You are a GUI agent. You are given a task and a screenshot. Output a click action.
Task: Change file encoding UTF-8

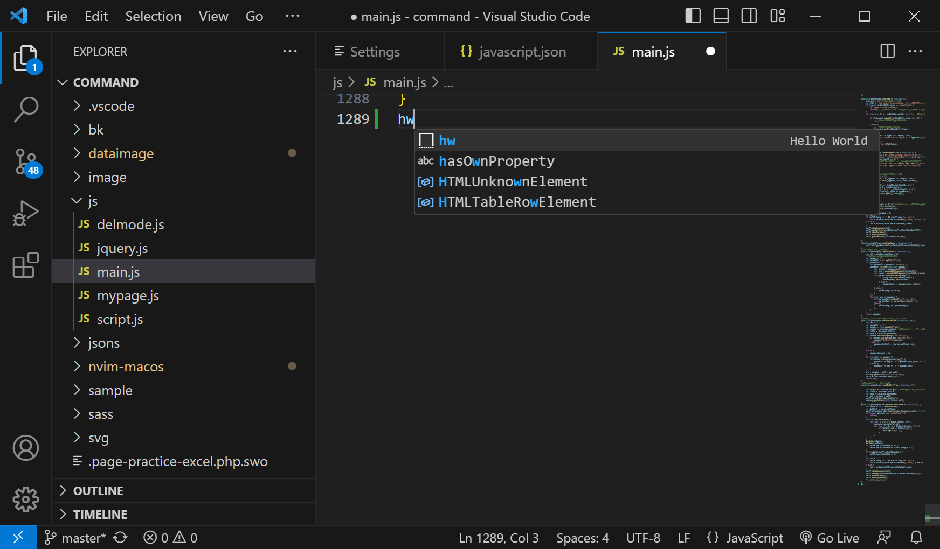point(643,538)
